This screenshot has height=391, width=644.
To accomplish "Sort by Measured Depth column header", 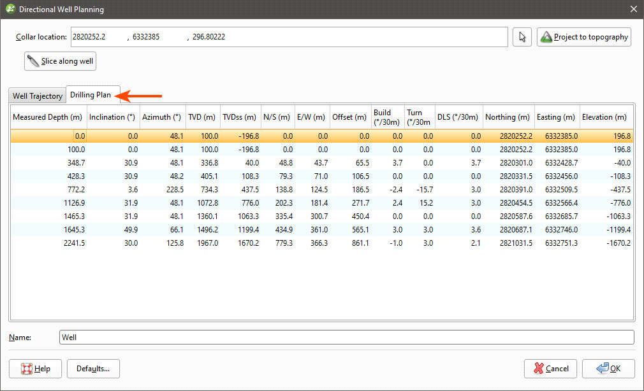I will [48, 117].
